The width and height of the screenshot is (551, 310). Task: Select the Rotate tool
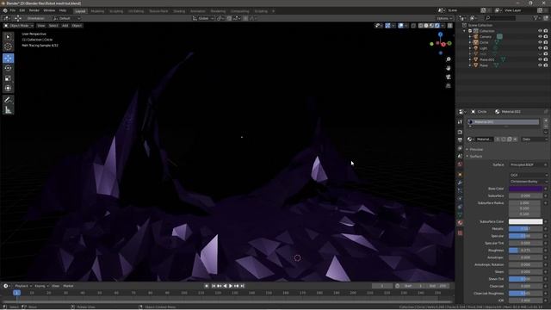(8, 68)
